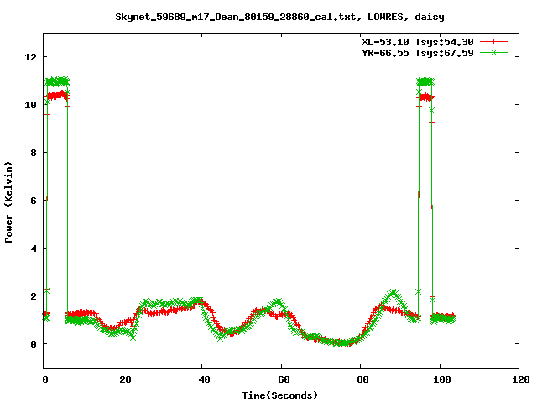
Task: Click the y-axis tick label 10
Action: click(x=30, y=105)
